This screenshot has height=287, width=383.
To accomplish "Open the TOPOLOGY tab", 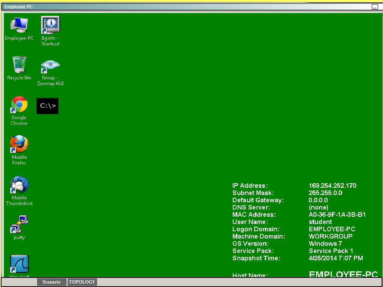I will (x=82, y=282).
